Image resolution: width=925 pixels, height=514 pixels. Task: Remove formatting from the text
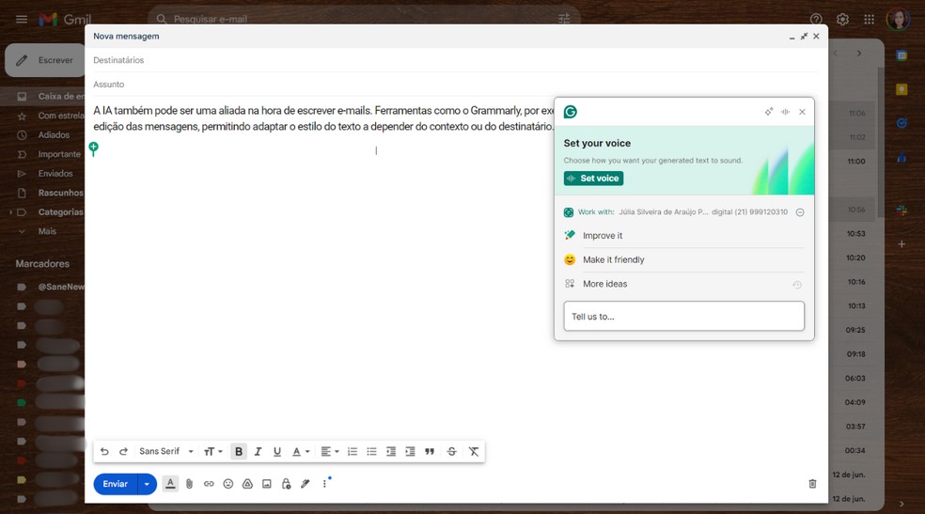[x=474, y=452]
